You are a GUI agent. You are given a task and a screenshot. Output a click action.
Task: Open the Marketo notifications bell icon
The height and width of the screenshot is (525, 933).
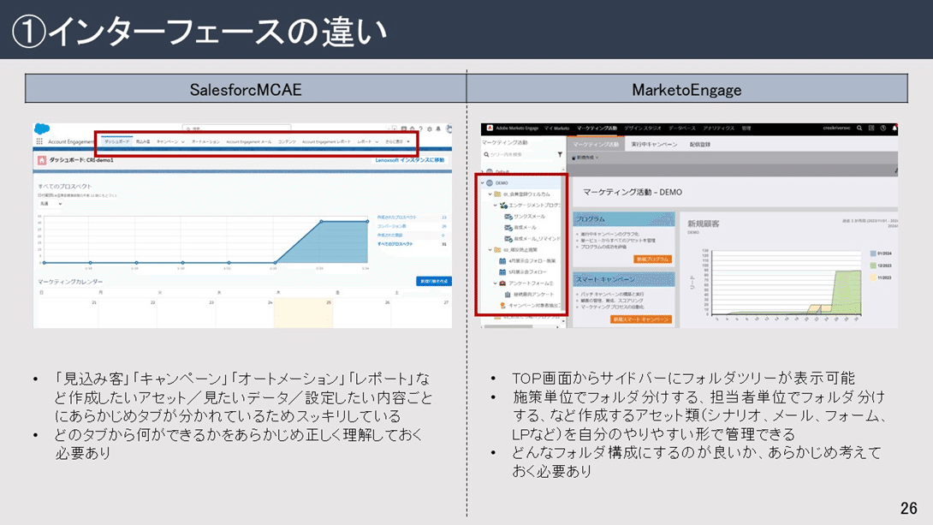[x=894, y=128]
